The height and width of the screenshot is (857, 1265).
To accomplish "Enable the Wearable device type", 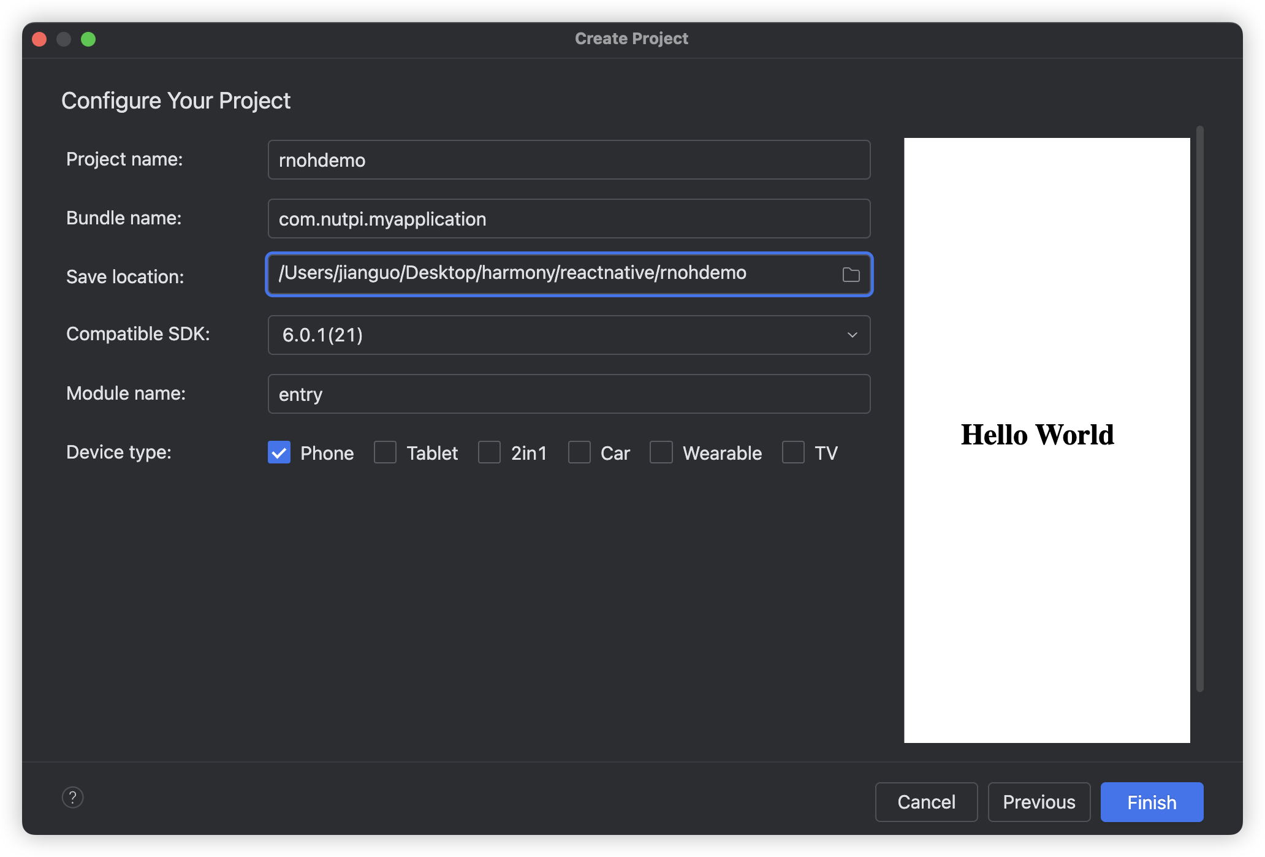I will tap(661, 452).
